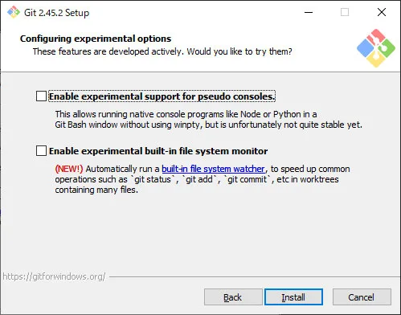Click the https://gitforwindows.org/ text
The height and width of the screenshot is (315, 401).
[x=54, y=276]
